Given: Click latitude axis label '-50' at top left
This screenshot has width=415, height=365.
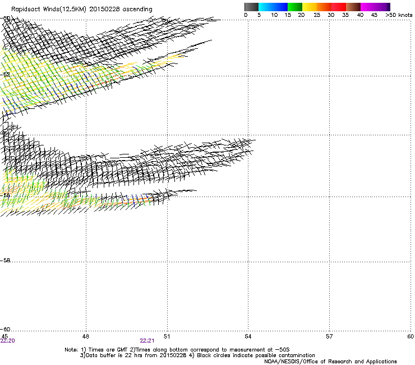Looking at the screenshot, I should coord(5,18).
